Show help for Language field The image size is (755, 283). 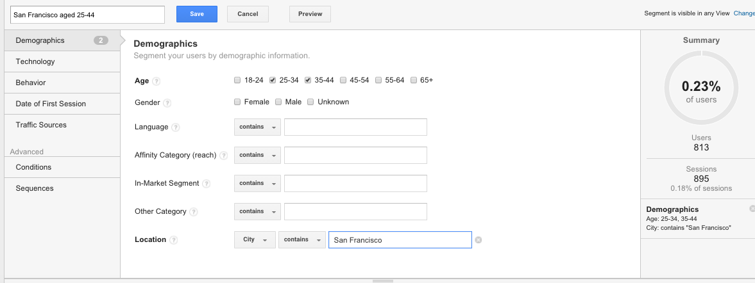(176, 128)
